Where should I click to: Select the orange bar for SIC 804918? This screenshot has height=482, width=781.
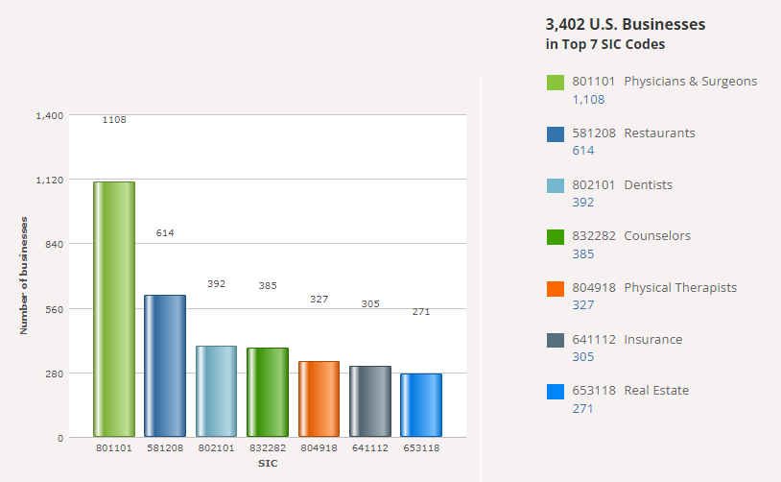point(319,398)
